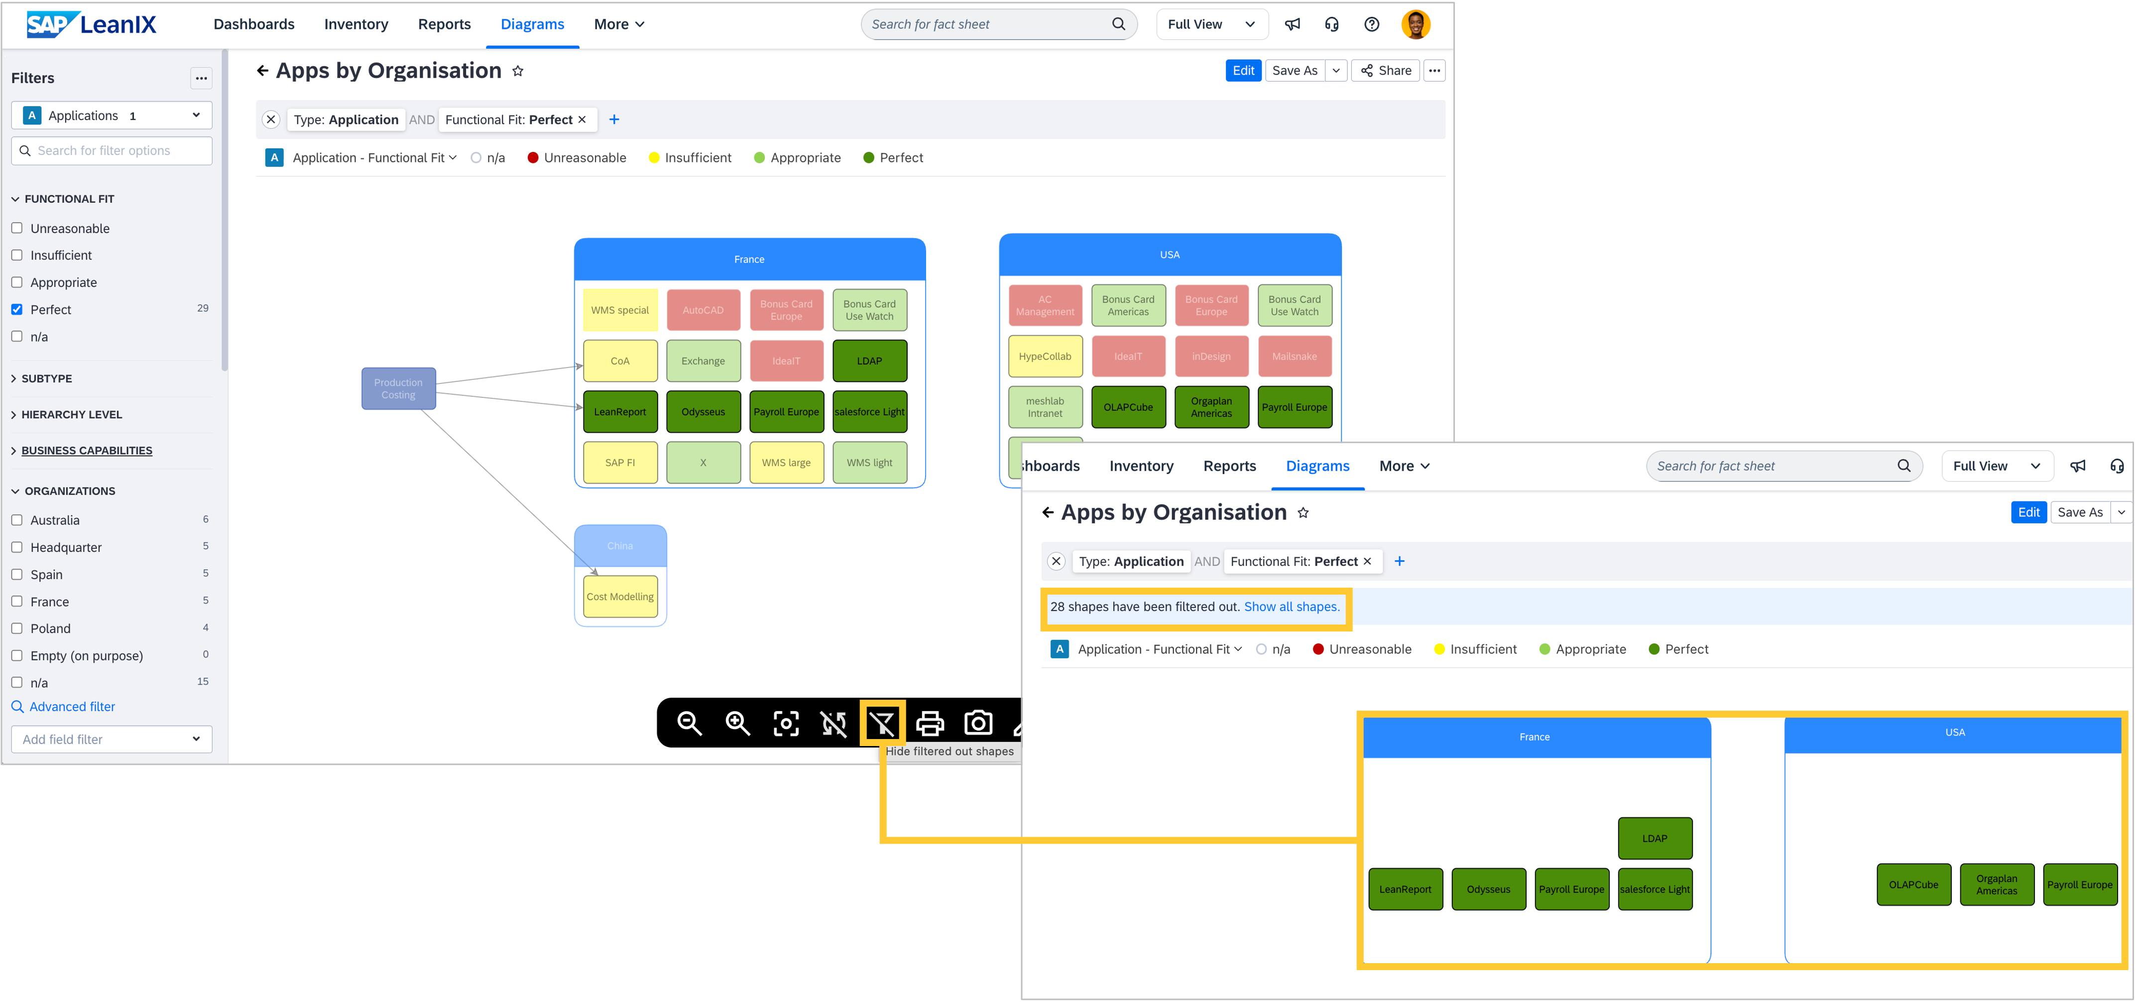Click the zoom out magnifier icon

(x=689, y=723)
